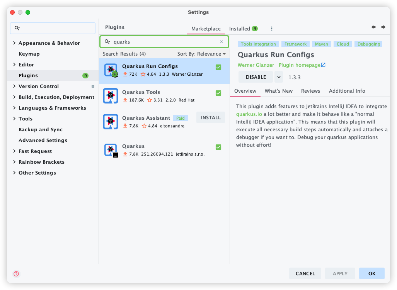This screenshot has height=290, width=397.
Task: Click the Cancel button
Action: tap(305, 273)
